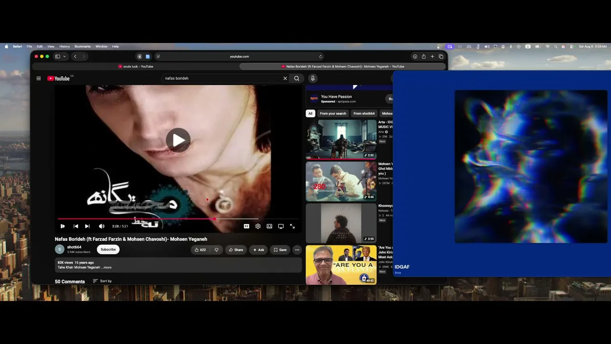The image size is (611, 344).
Task: Open player settings gear
Action: (258, 226)
